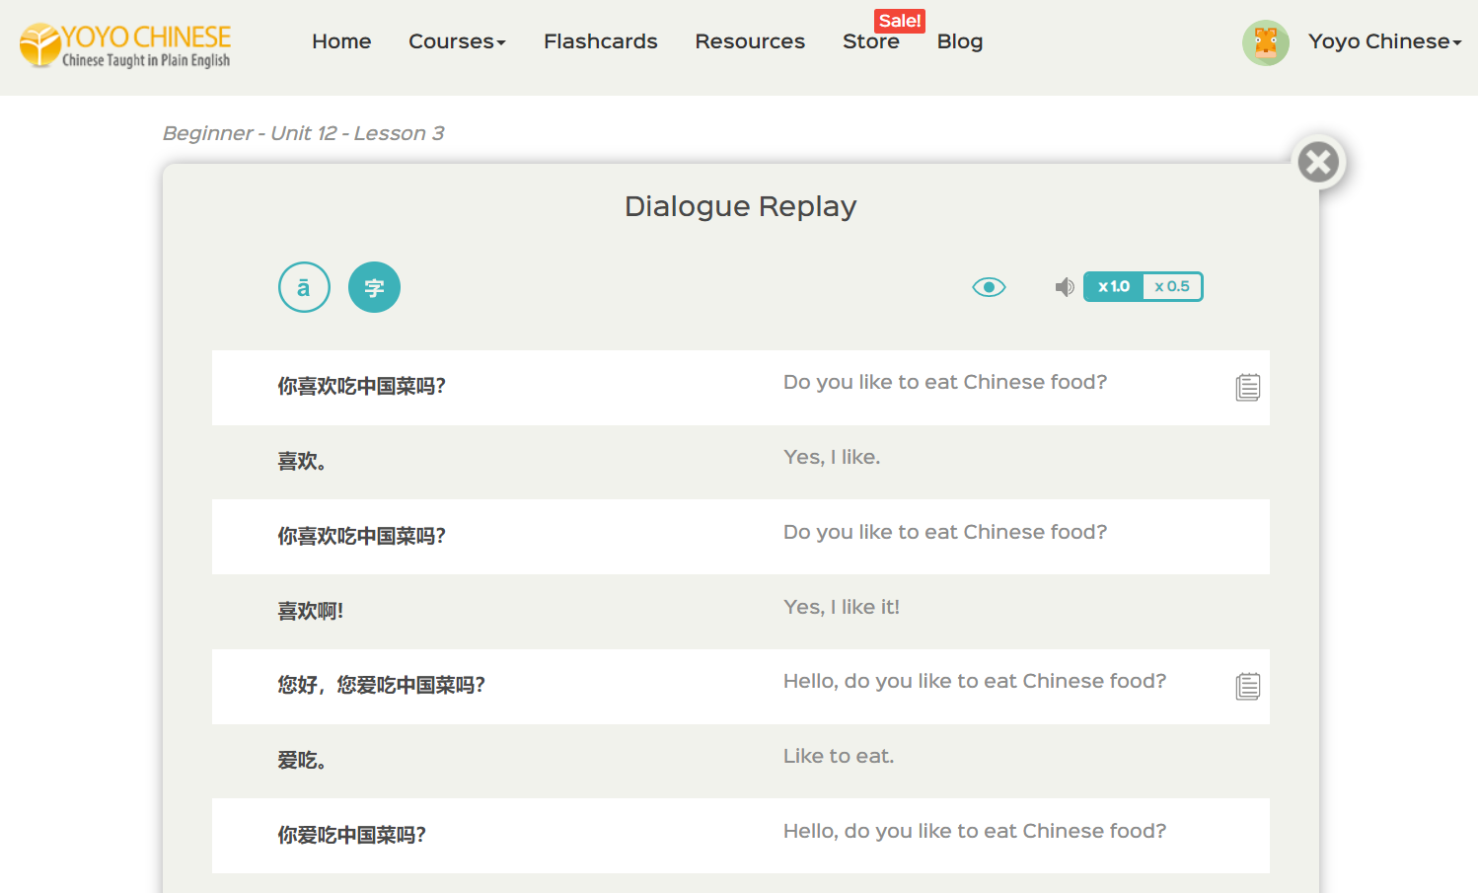Close the Dialogue Replay popup
This screenshot has width=1478, height=893.
pos(1318,162)
